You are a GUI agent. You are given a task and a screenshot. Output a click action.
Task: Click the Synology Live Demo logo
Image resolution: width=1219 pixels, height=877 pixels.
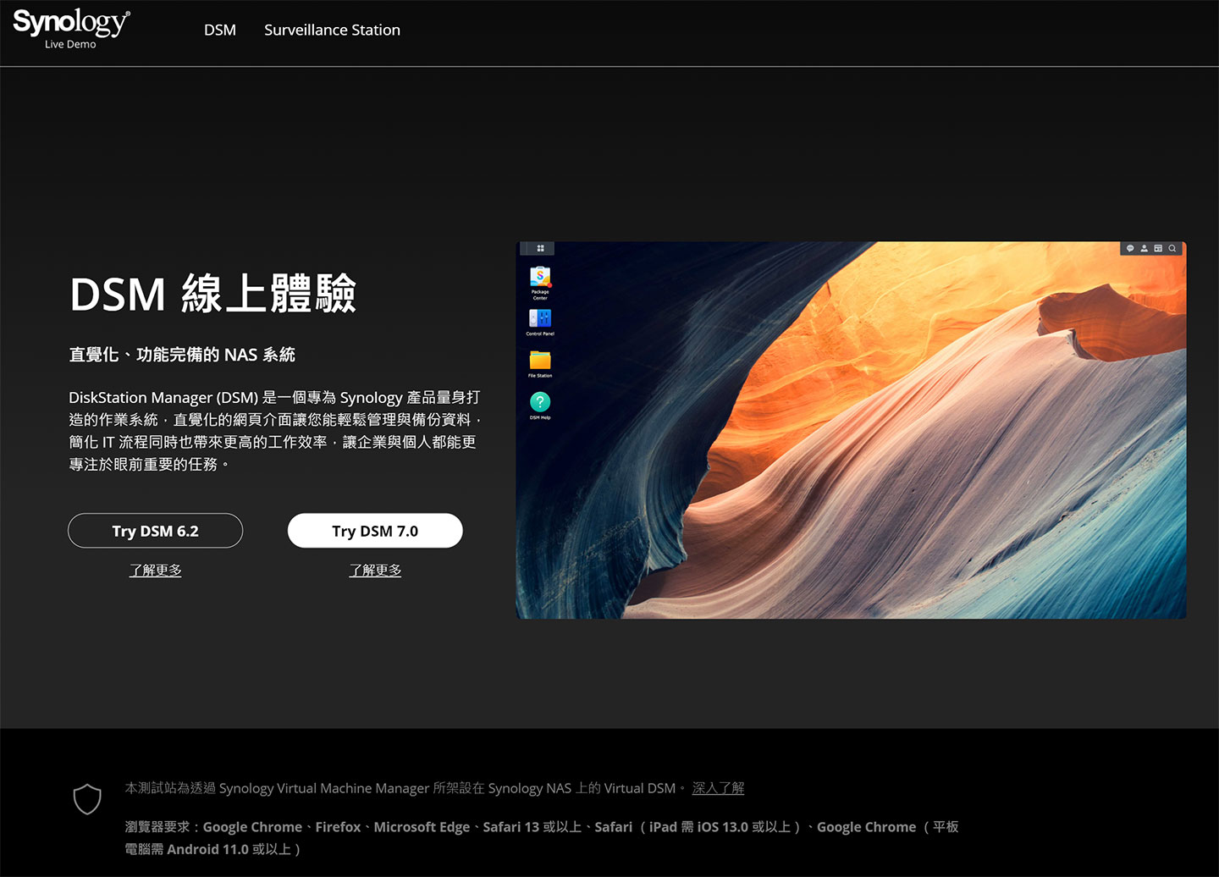coord(71,29)
